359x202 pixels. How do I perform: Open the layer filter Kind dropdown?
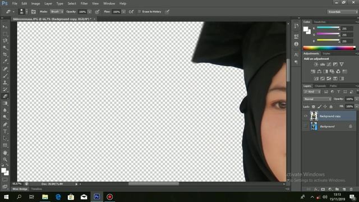pyautogui.click(x=312, y=92)
